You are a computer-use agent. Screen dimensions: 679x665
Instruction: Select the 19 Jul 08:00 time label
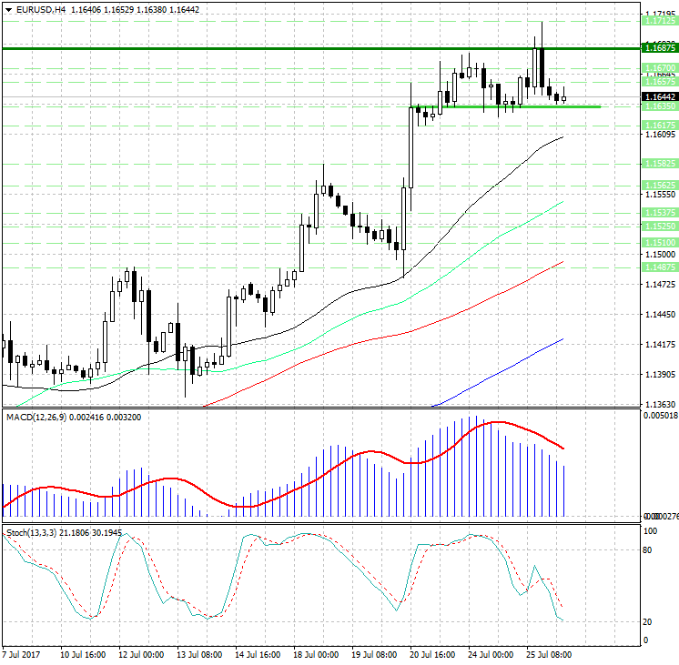pyautogui.click(x=374, y=654)
